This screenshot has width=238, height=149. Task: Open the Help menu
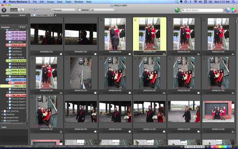[89, 2]
